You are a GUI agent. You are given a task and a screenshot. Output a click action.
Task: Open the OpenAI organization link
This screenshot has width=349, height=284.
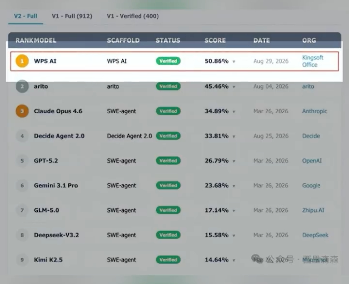[x=312, y=161]
